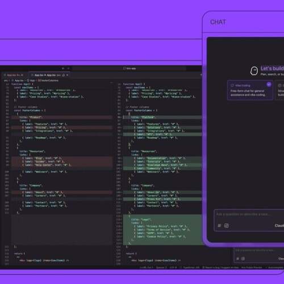Click the App breadcrumb segment
The width and height of the screenshot is (284, 284).
coord(31,81)
